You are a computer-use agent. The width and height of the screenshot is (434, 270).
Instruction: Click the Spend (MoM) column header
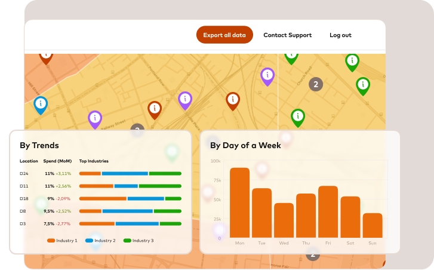pos(57,161)
